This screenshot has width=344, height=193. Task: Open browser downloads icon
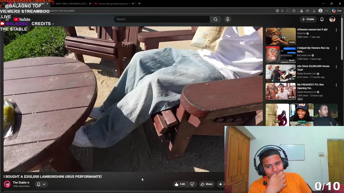[314, 11]
